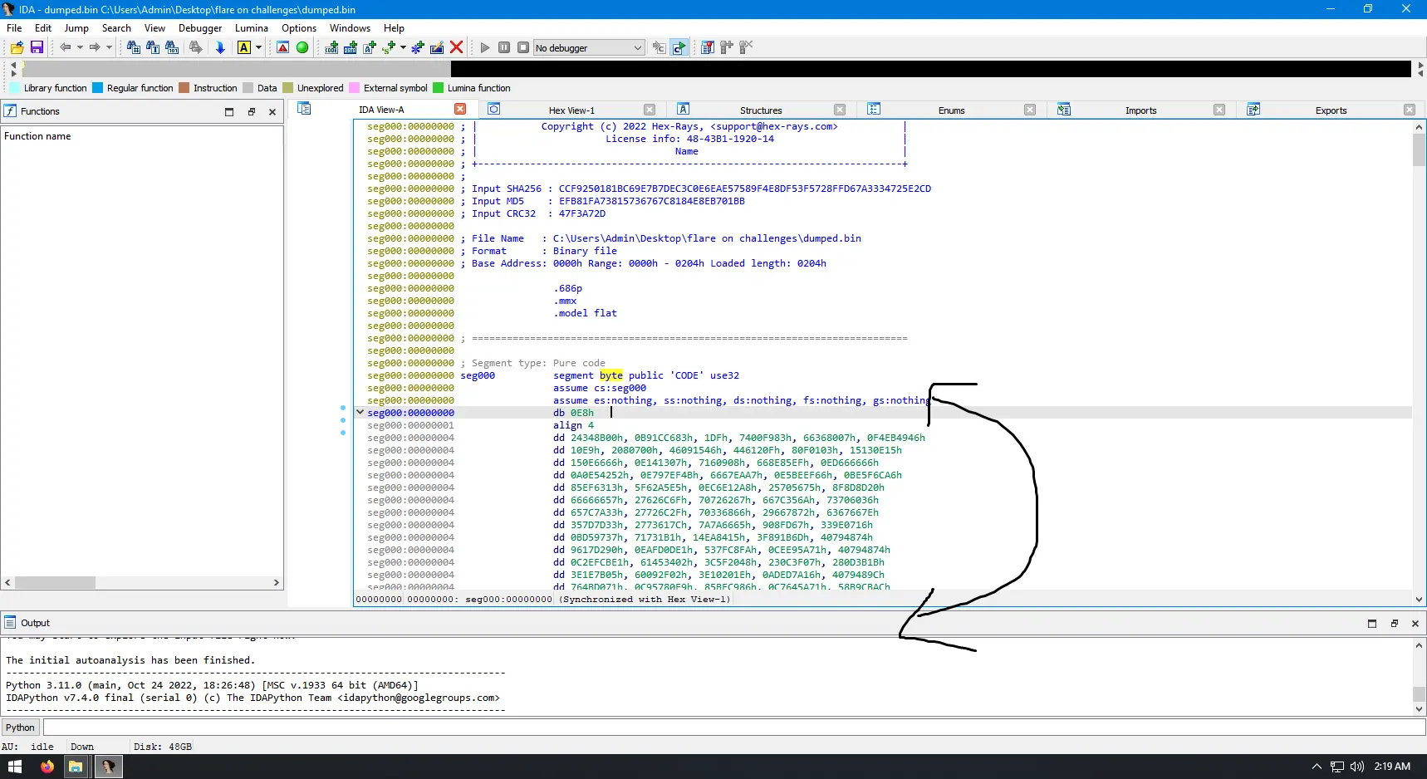
Task: Open the Options menu
Action: click(x=299, y=27)
